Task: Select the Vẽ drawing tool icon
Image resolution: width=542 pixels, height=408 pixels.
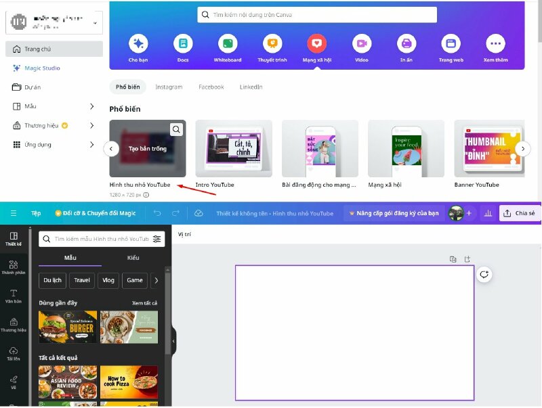Action: click(13, 379)
